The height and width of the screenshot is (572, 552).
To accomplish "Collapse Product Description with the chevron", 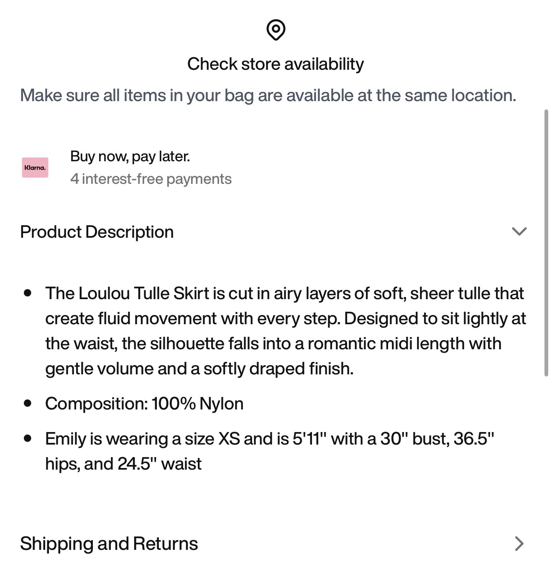I will 519,231.
